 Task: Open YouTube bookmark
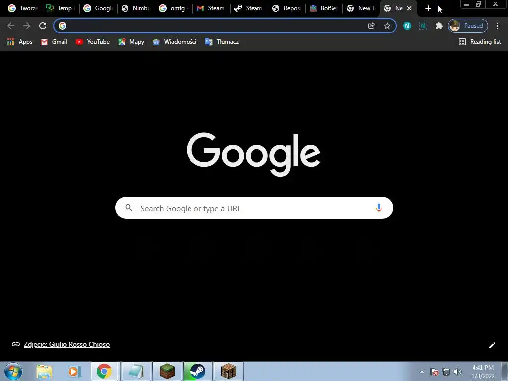pyautogui.click(x=93, y=42)
